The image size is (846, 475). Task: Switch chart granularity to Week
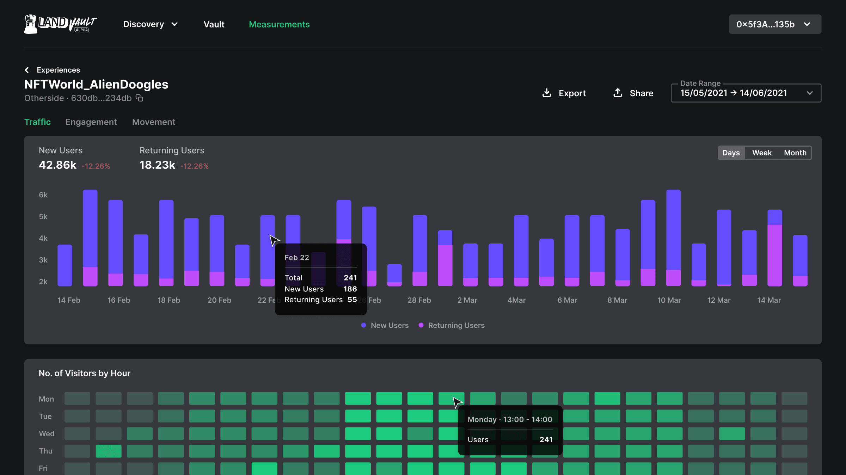tap(762, 153)
